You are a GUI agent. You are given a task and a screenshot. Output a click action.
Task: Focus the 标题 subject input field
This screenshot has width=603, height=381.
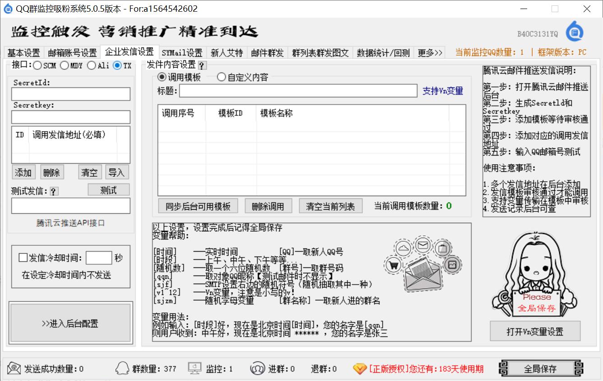tap(298, 91)
